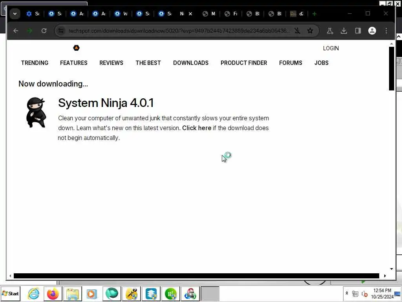This screenshot has width=402, height=302.
Task: Open a new tab with plus button
Action: click(x=314, y=14)
